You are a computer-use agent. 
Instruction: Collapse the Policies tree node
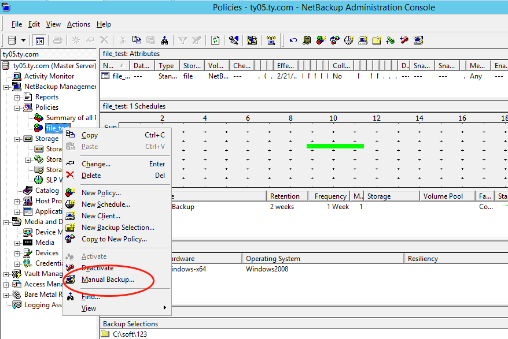pyautogui.click(x=17, y=108)
